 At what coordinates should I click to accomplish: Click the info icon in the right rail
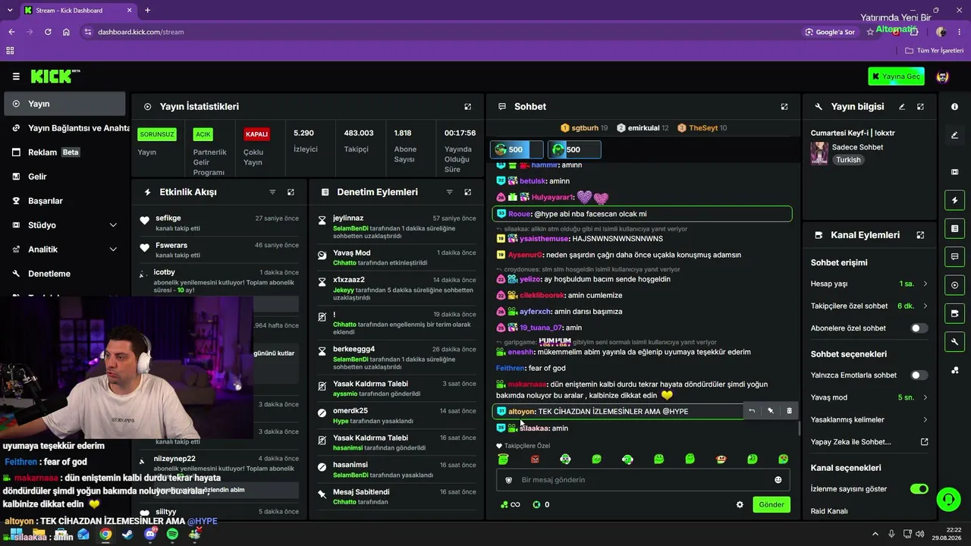pyautogui.click(x=954, y=107)
